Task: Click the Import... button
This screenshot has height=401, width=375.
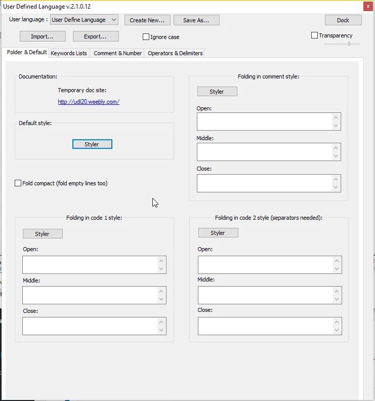Action: tap(43, 36)
